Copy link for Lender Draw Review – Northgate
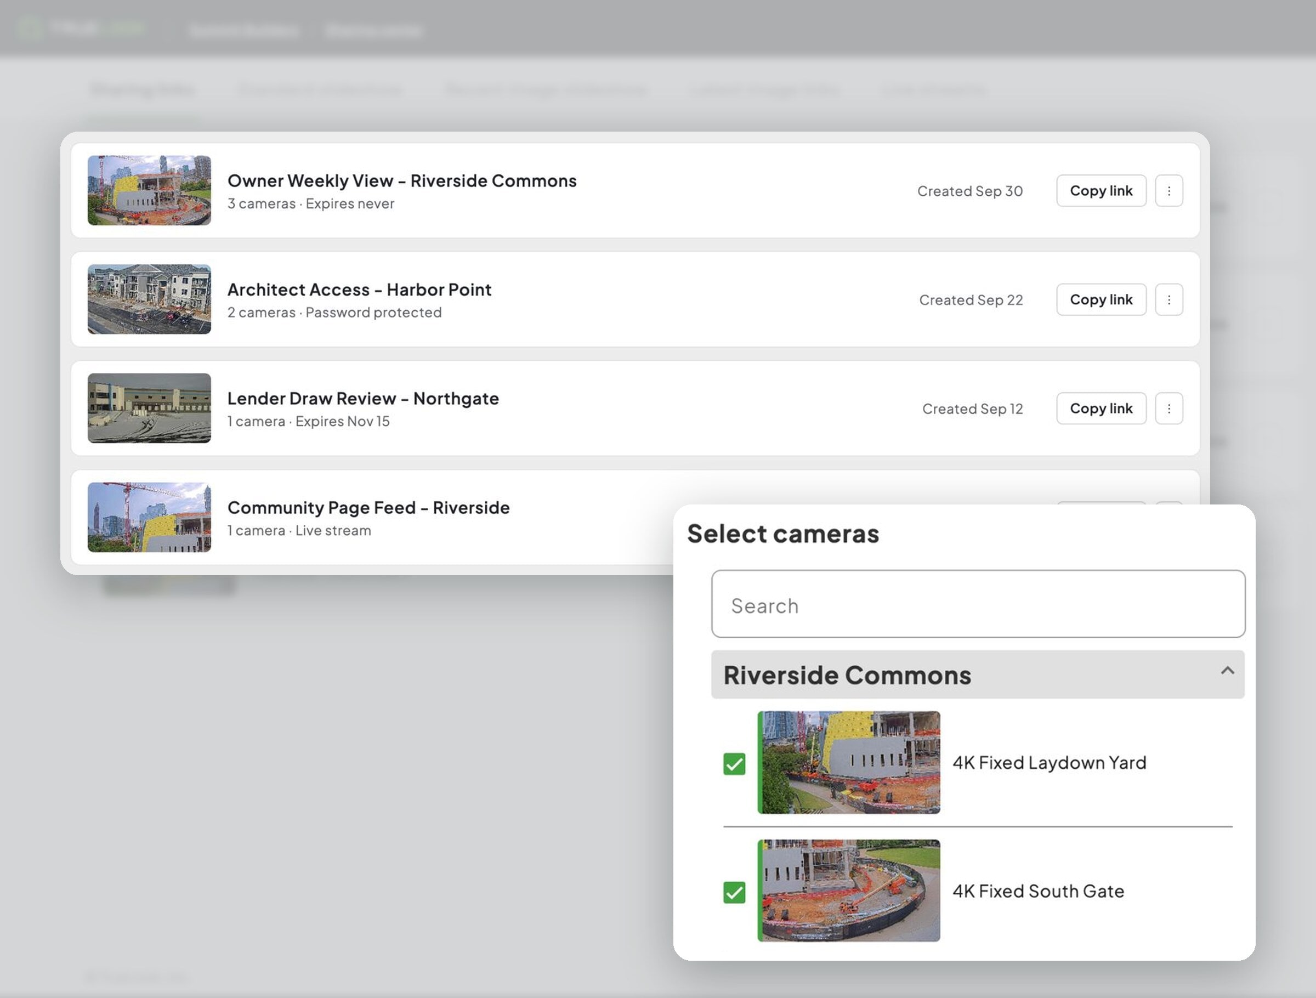 pos(1101,408)
